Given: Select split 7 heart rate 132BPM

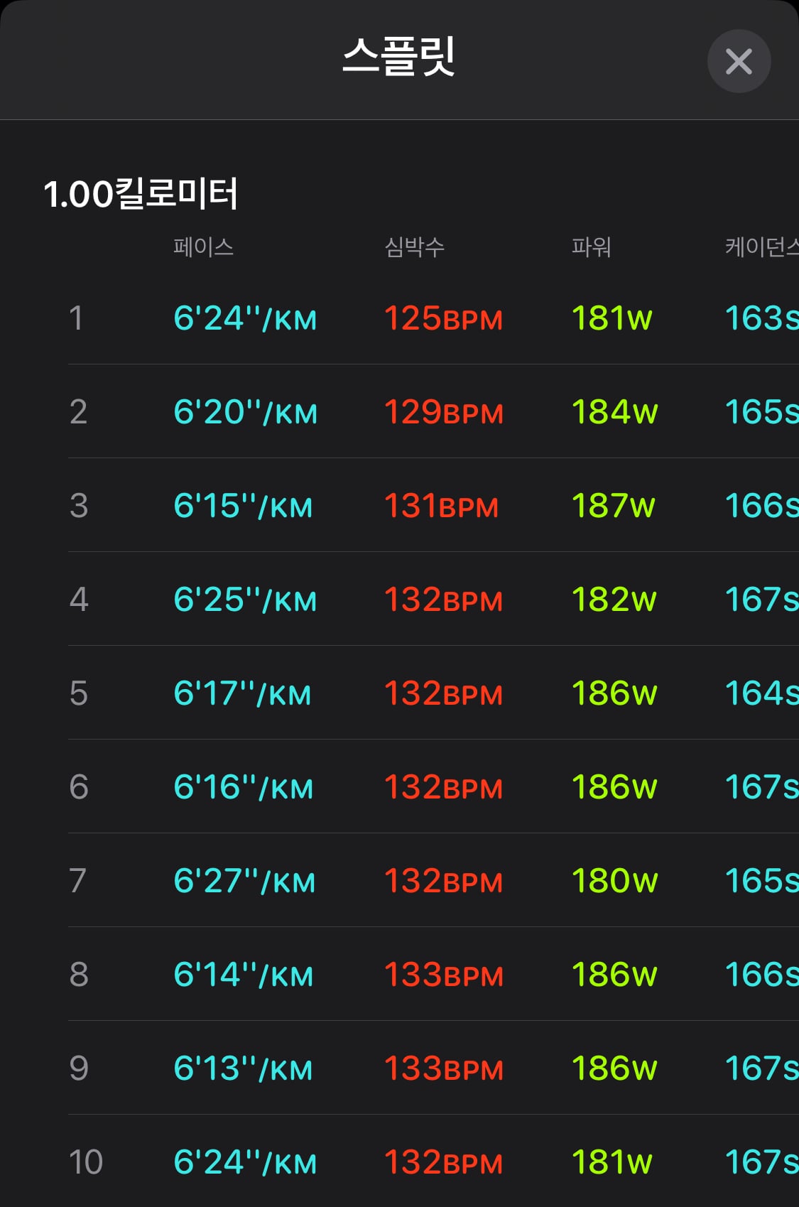Looking at the screenshot, I should pyautogui.click(x=444, y=881).
